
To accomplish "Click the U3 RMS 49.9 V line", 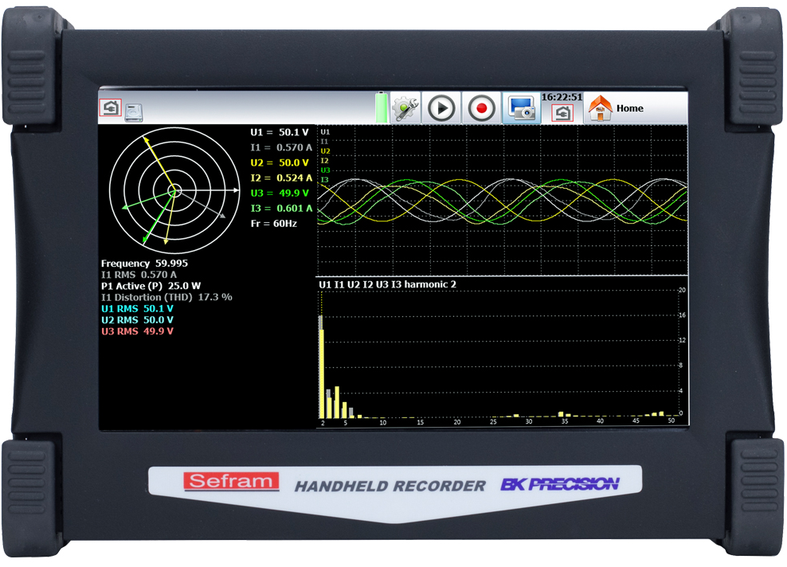I will click(137, 331).
